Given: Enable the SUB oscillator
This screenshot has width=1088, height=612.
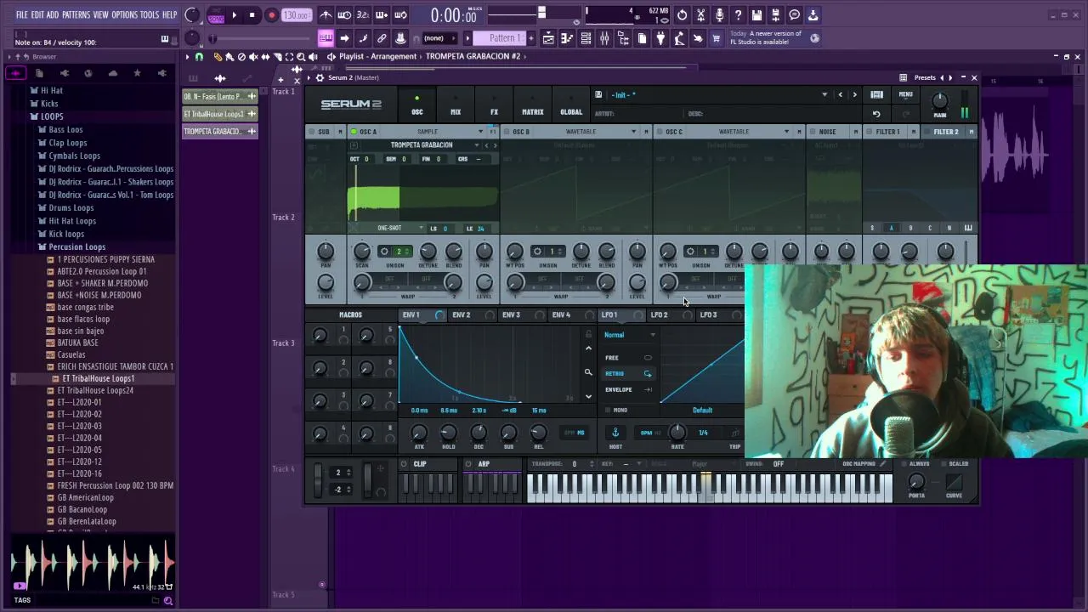Looking at the screenshot, I should pyautogui.click(x=313, y=132).
